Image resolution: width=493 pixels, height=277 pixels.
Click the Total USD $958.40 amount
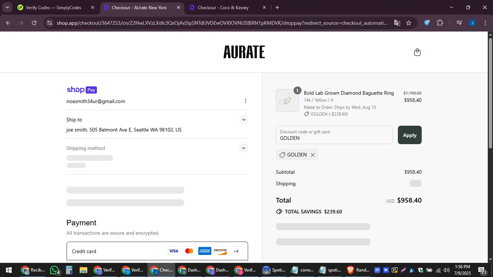click(x=404, y=200)
